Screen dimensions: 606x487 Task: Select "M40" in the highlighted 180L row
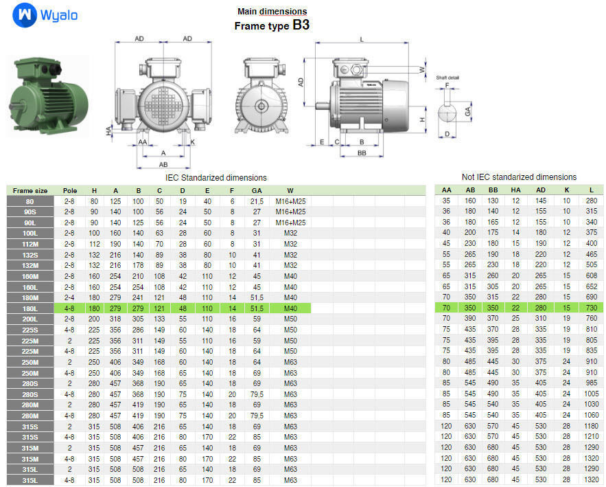[x=290, y=308]
